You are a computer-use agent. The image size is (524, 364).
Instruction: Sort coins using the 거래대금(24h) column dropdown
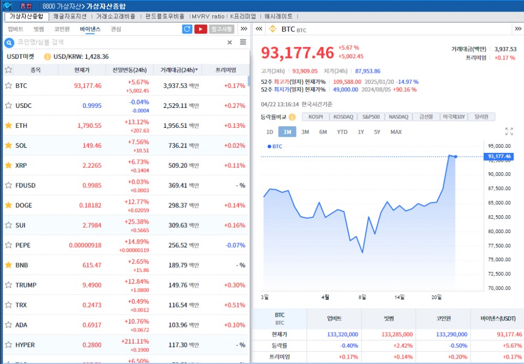tap(179, 70)
